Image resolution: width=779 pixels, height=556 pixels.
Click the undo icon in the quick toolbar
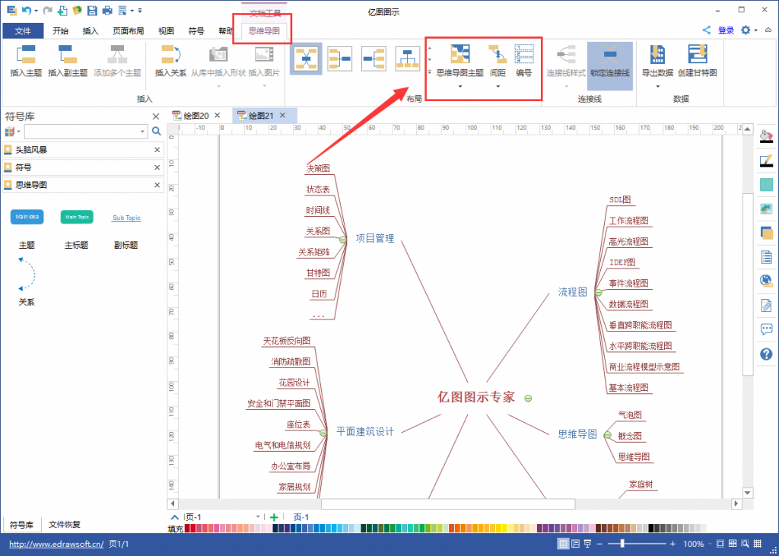(27, 11)
